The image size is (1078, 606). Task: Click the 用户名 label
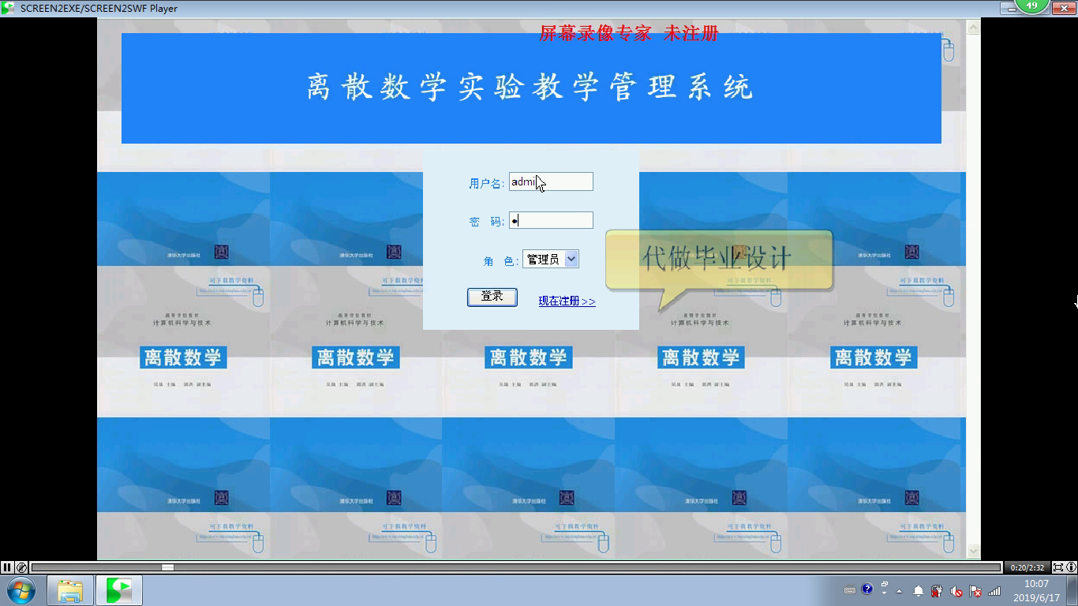tap(485, 183)
